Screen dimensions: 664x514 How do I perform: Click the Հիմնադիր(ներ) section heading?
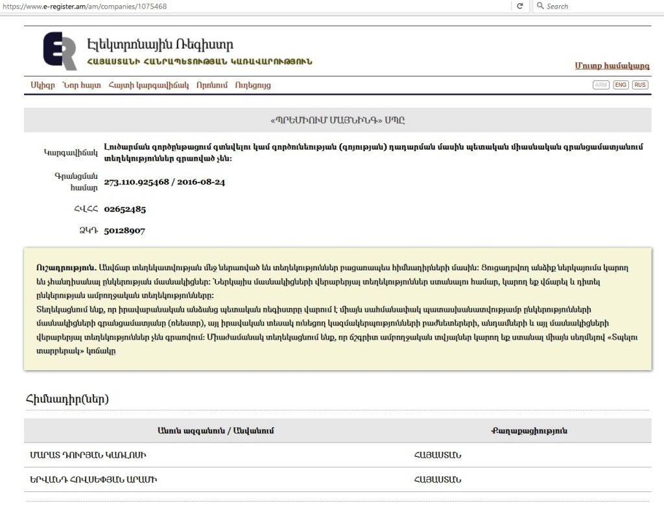pyautogui.click(x=67, y=399)
